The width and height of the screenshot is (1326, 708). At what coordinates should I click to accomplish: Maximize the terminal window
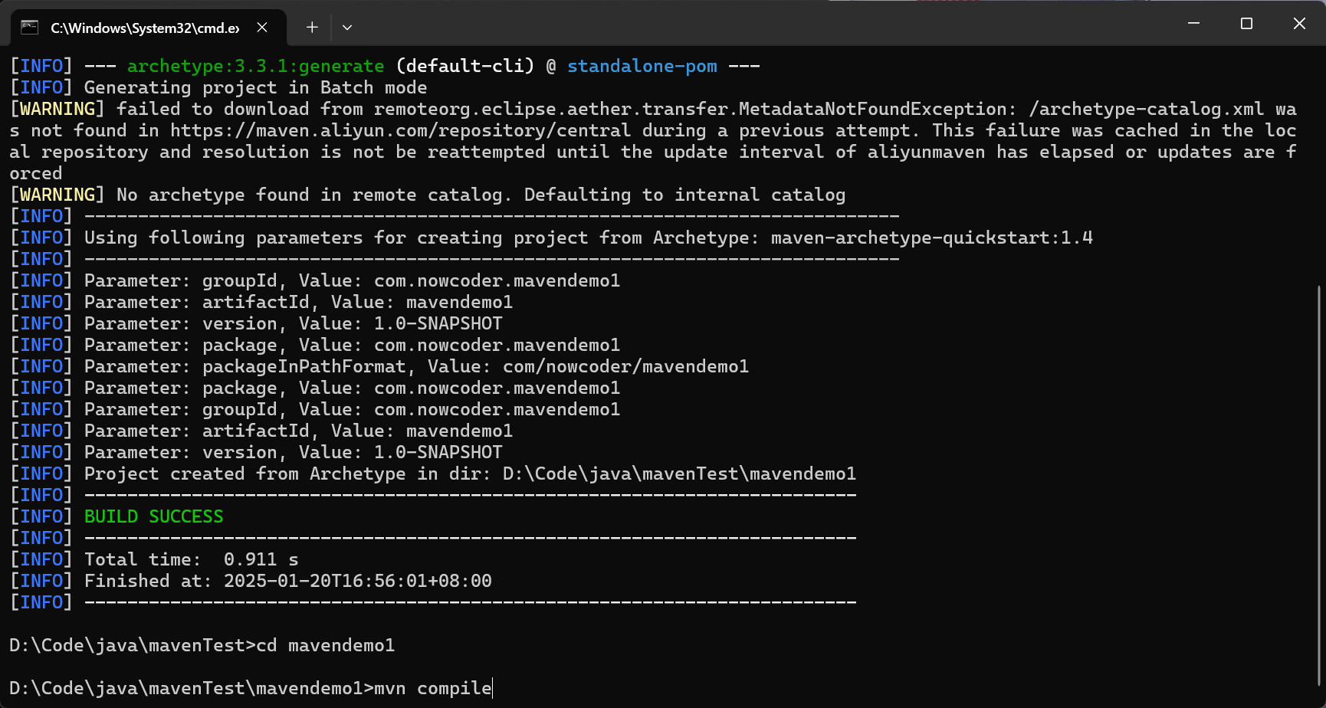point(1246,24)
